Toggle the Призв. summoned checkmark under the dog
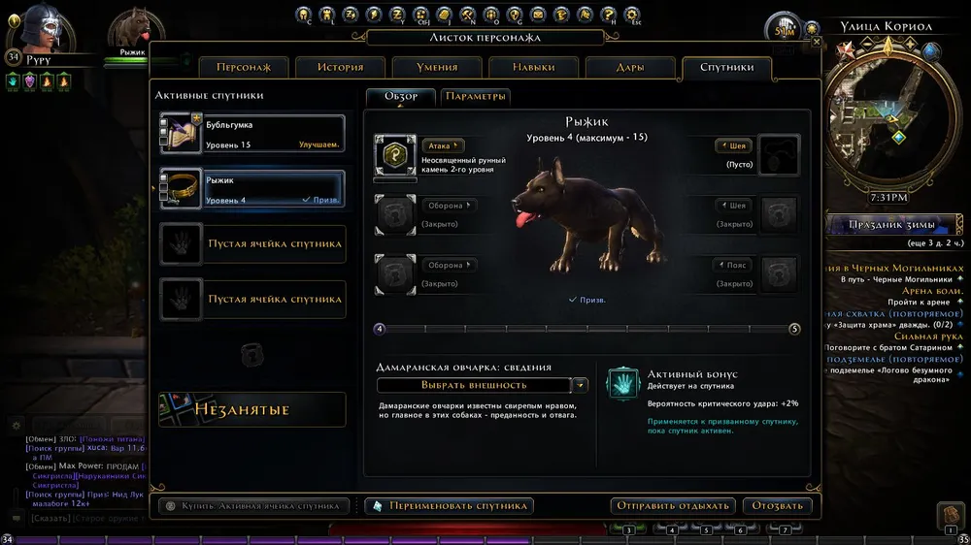The width and height of the screenshot is (971, 545). click(587, 300)
